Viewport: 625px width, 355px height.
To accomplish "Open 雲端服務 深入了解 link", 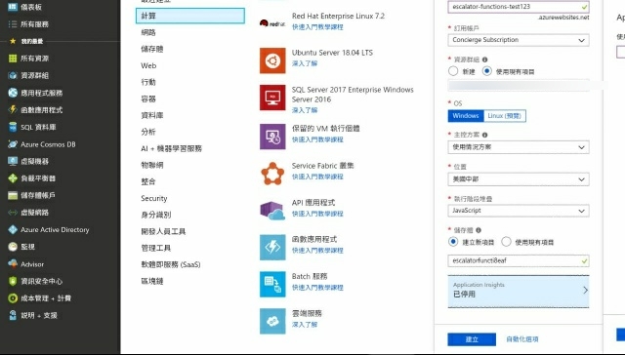I will click(305, 325).
